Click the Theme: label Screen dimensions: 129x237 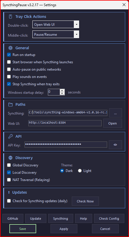[67, 165]
